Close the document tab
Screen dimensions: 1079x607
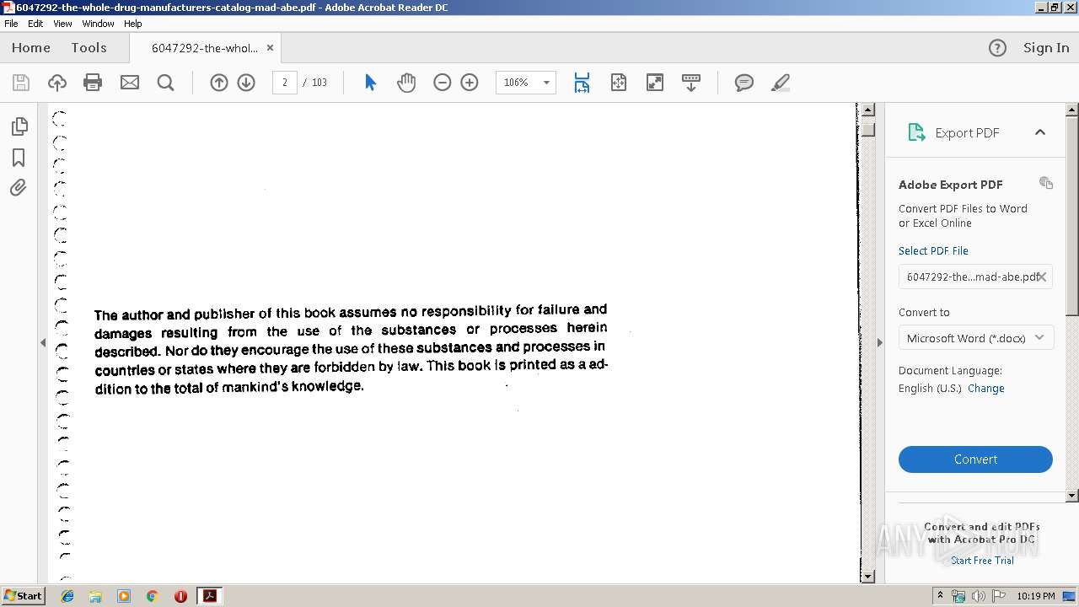(x=270, y=48)
